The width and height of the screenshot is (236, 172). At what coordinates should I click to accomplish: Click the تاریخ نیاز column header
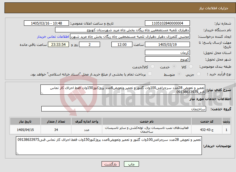(25, 121)
